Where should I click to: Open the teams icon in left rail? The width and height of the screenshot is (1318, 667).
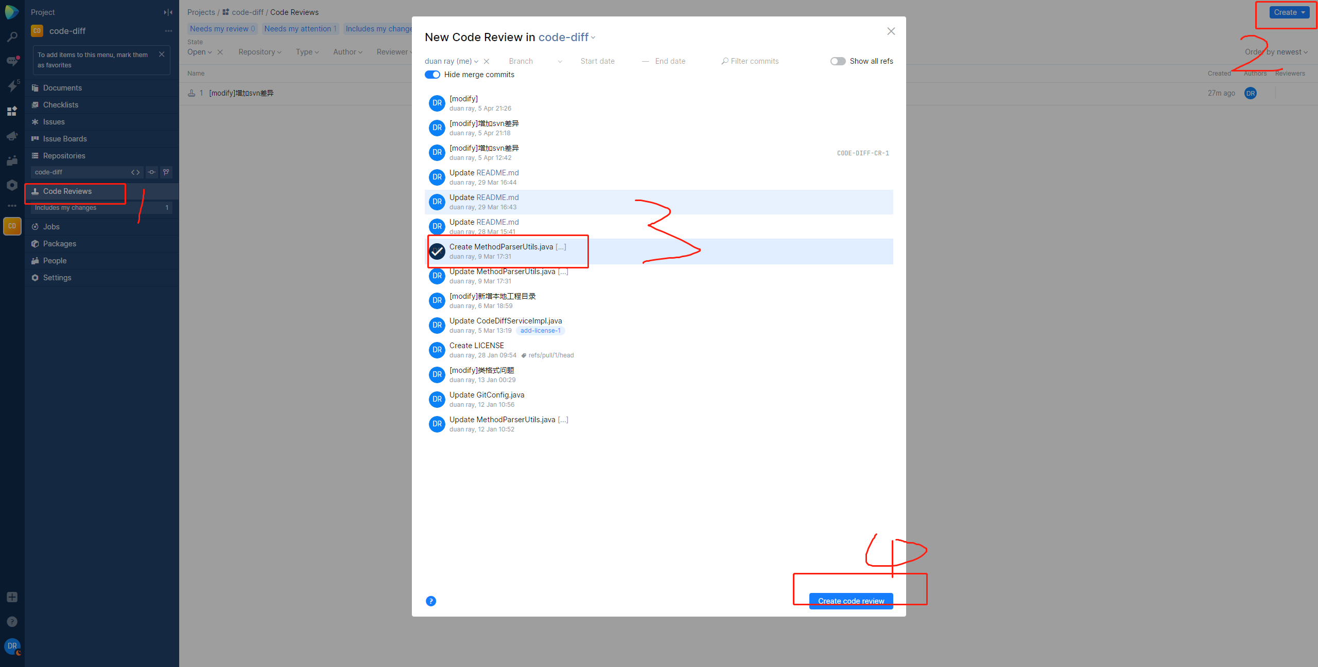[x=12, y=160]
